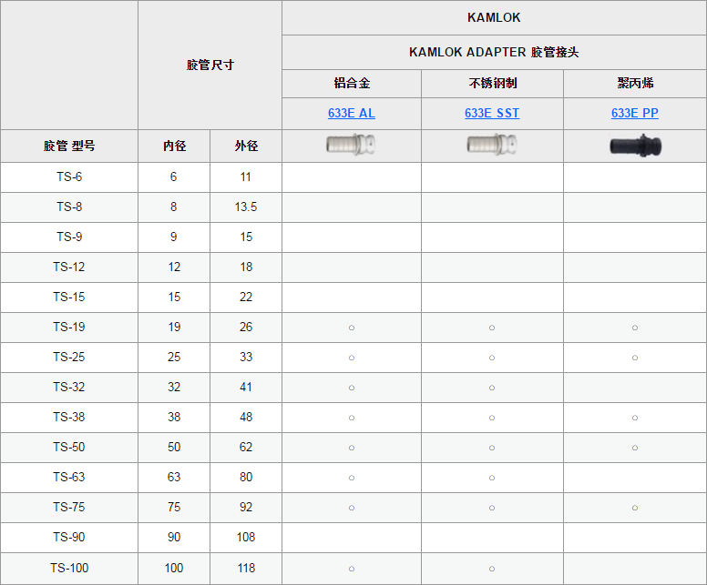Viewport: 707px width, 585px height.
Task: Click the 内径 column header
Action: tap(174, 146)
